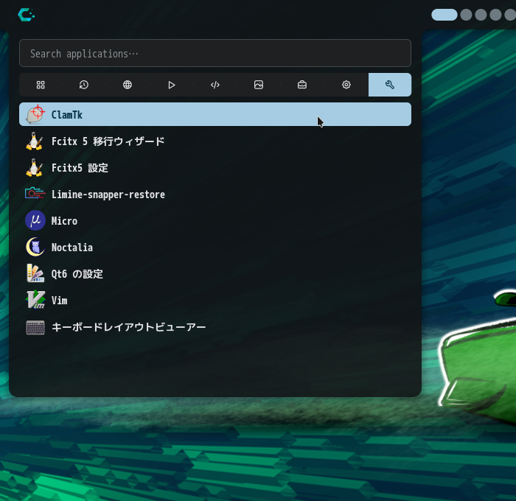The height and width of the screenshot is (501, 516).
Task: Click the CachyOS launcher logo in top bar
Action: pos(27,15)
